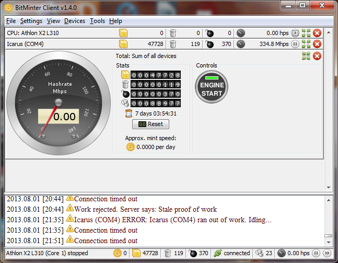The height and width of the screenshot is (263, 338).
Task: Click accepted box icon in status bar
Action: click(x=136, y=253)
